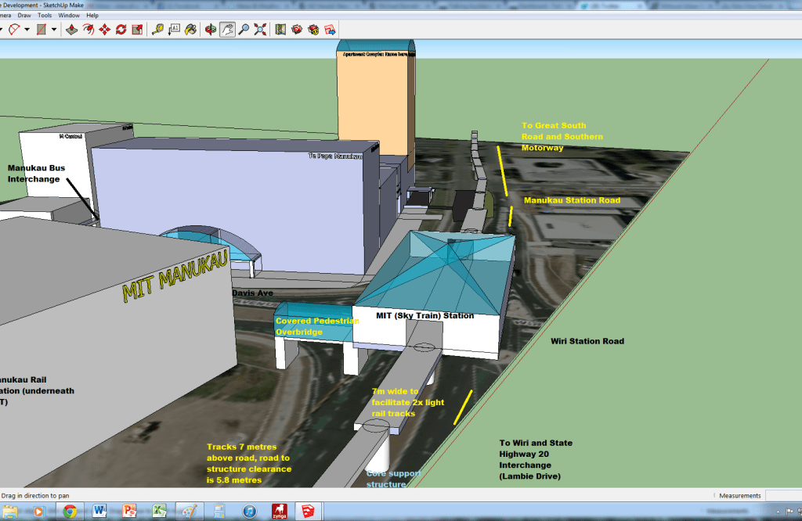Screen dimensions: 802x521
Task: Expand the arc tool dropdown arrow
Action: click(x=27, y=30)
